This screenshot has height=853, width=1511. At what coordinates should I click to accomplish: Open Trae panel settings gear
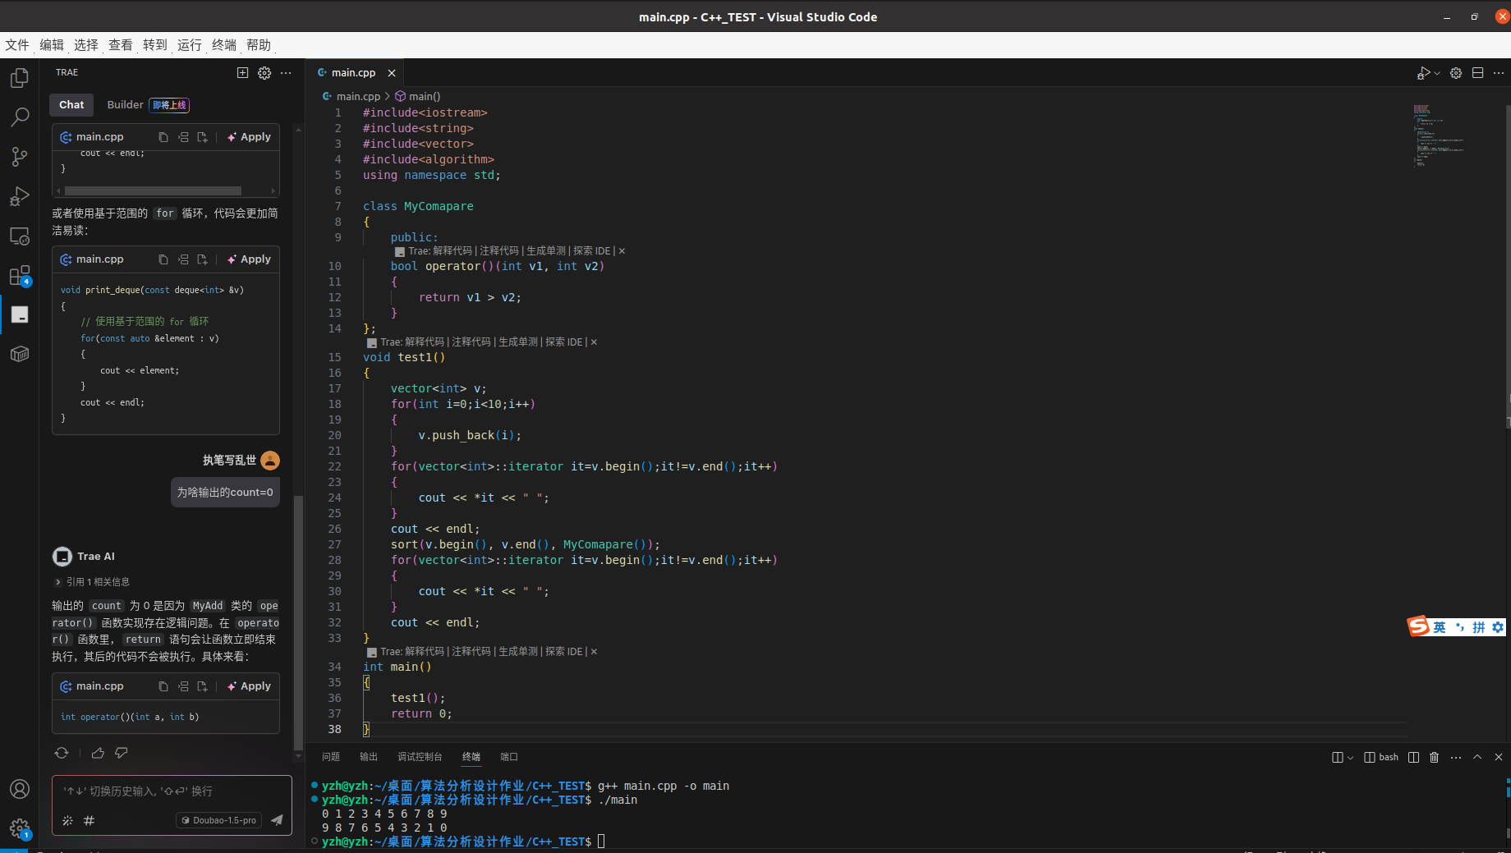click(x=264, y=72)
